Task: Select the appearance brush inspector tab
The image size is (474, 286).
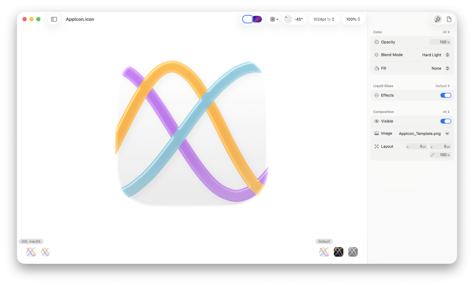Action: (437, 19)
